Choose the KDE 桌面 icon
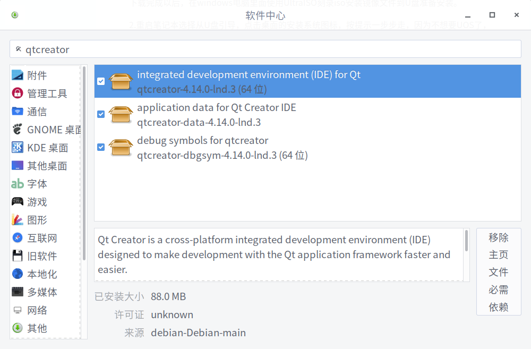 coord(18,147)
